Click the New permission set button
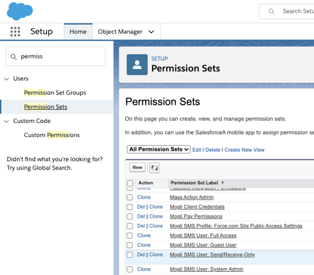This screenshot has height=275, width=314. [138, 168]
